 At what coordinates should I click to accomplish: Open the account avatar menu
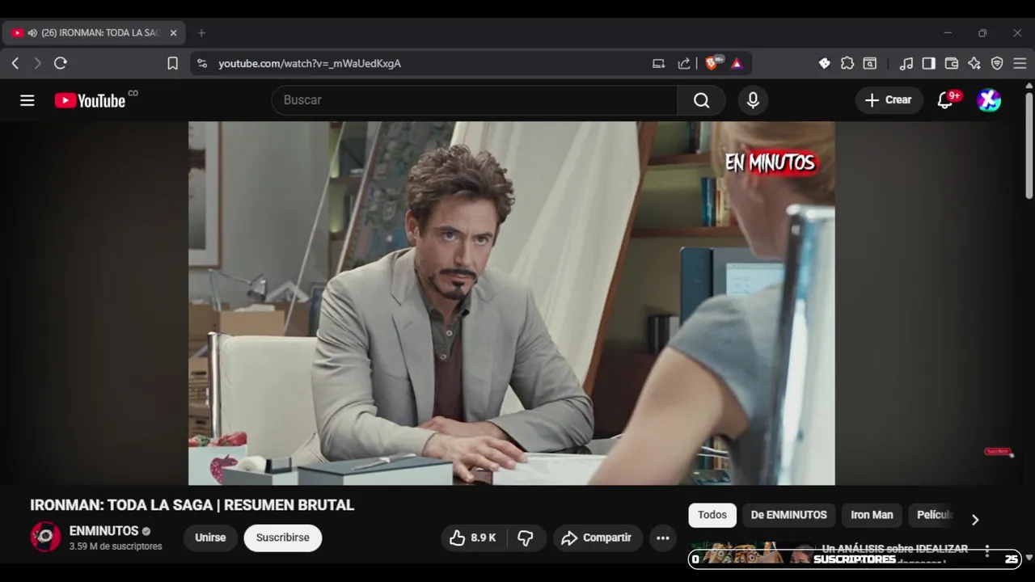coord(989,100)
